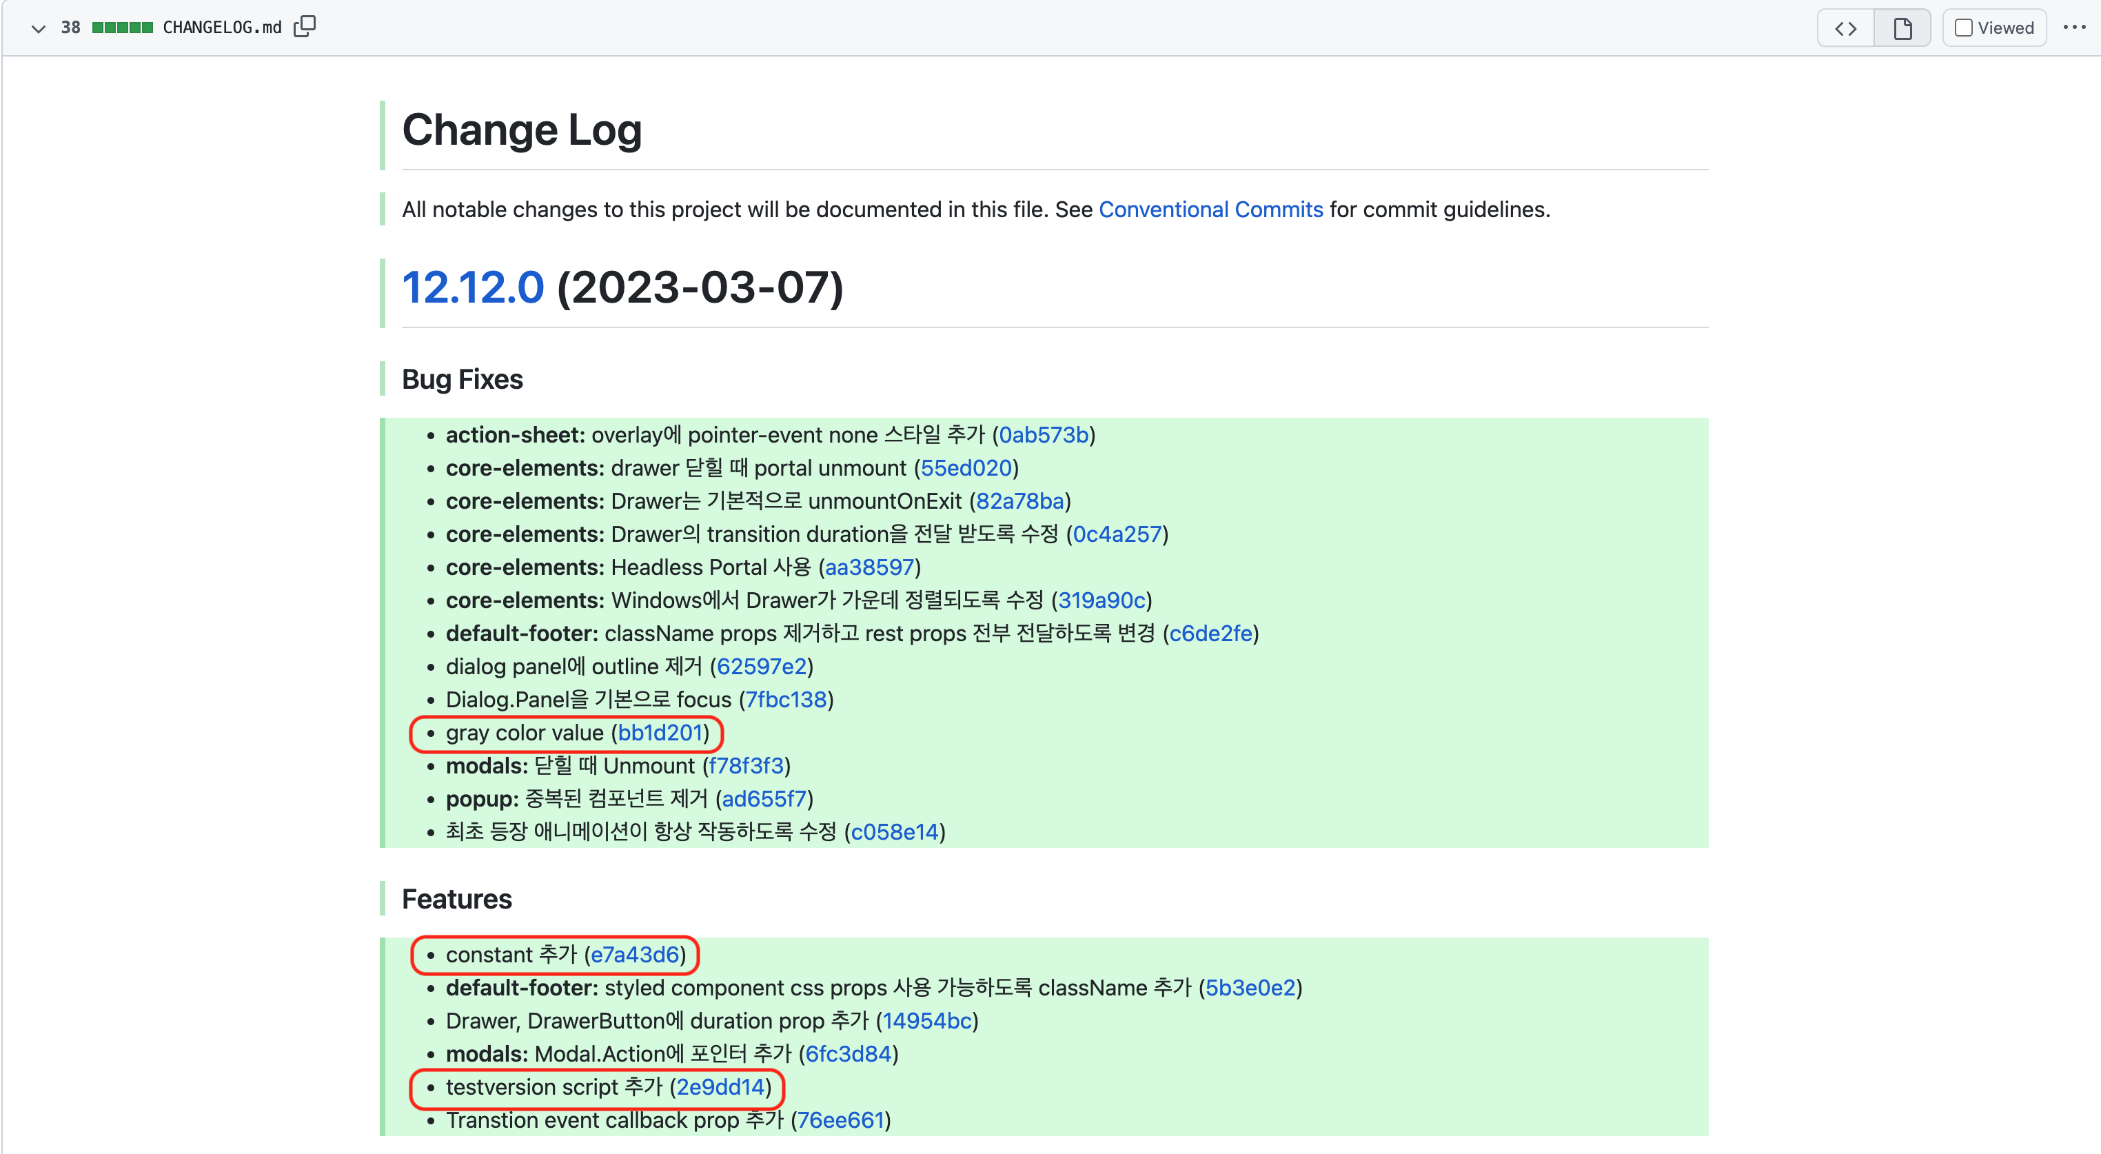Click the green diff stat bar
2101x1154 pixels.
coord(122,28)
